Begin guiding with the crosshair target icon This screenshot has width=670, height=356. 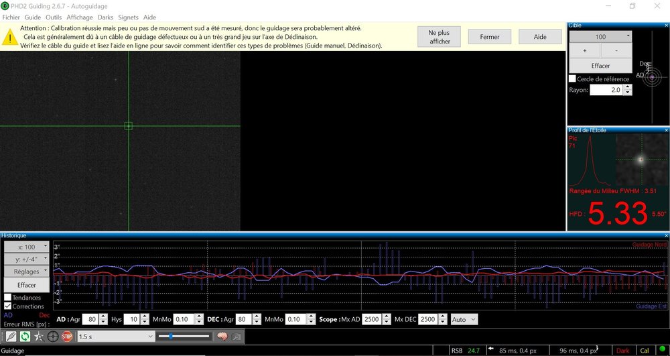tap(53, 337)
